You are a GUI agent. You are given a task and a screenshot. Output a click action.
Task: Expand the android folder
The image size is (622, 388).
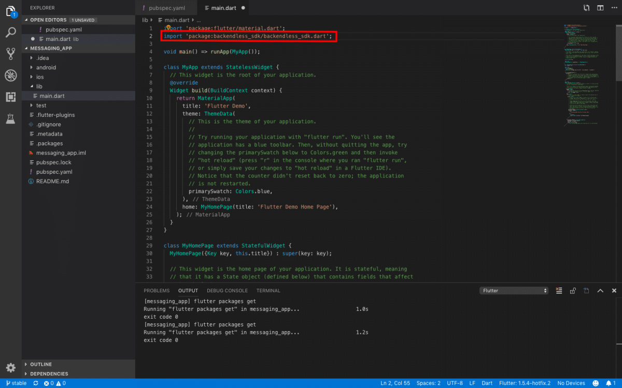point(46,67)
